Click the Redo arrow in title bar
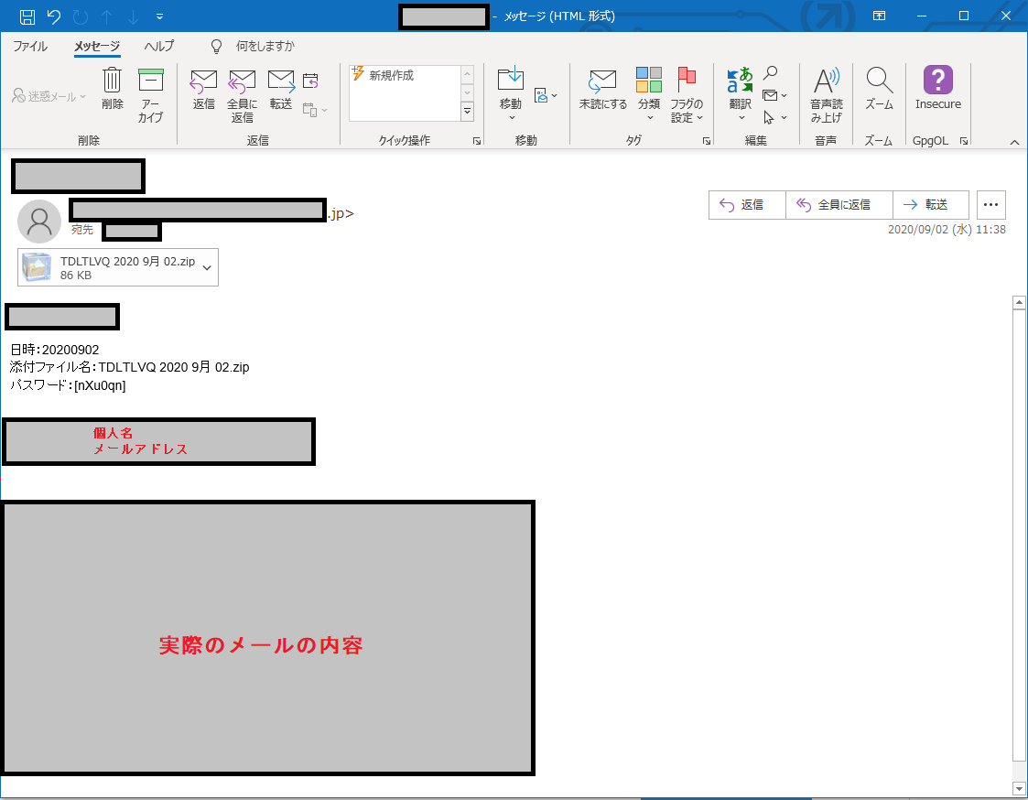 (80, 16)
